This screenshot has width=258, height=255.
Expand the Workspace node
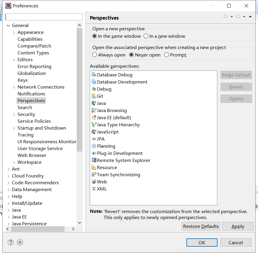14,162
